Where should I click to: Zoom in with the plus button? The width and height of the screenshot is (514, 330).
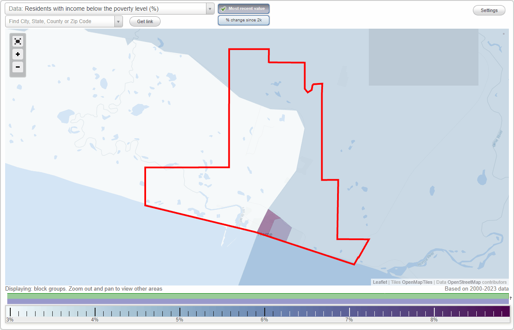click(18, 54)
